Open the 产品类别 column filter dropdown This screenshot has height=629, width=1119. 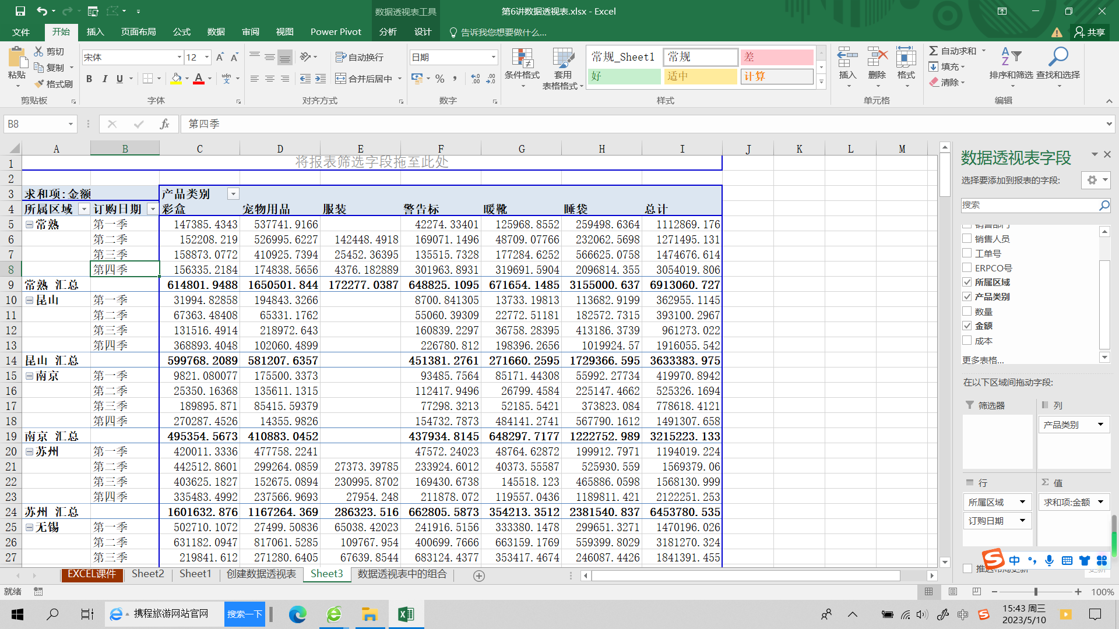point(233,194)
